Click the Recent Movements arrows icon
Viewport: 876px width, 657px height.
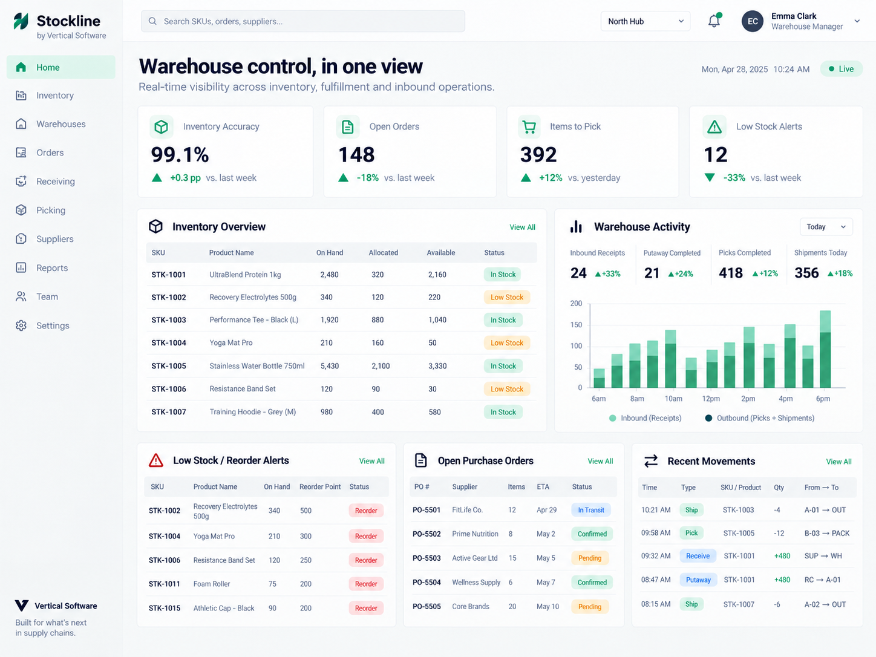coord(651,461)
